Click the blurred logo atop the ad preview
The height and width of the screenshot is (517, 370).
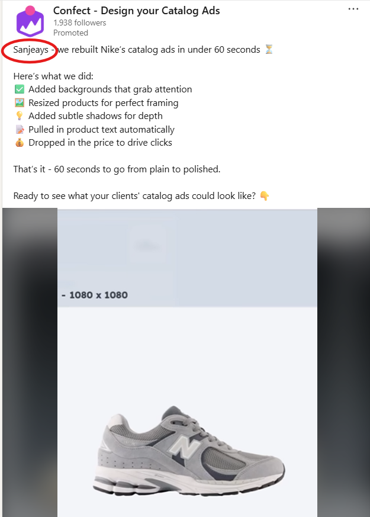click(x=148, y=245)
